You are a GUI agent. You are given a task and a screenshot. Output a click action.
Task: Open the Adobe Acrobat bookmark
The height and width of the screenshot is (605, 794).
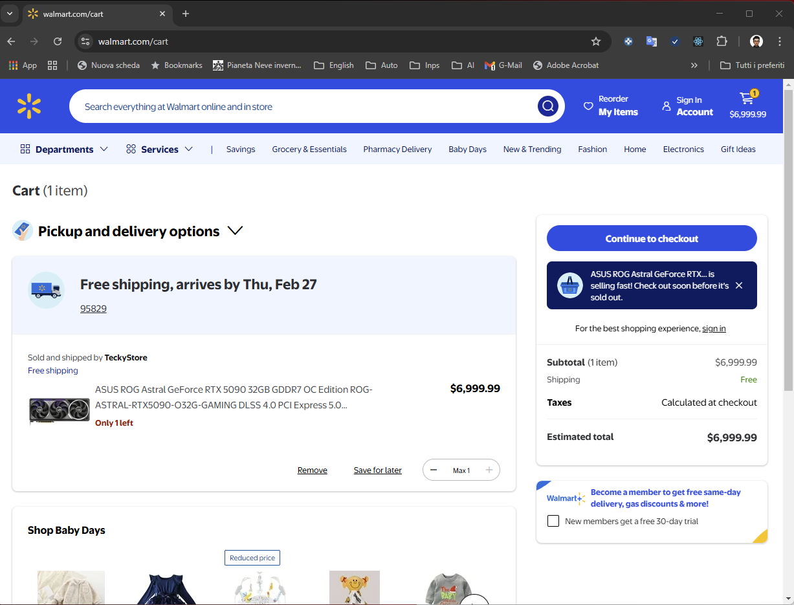click(x=566, y=65)
